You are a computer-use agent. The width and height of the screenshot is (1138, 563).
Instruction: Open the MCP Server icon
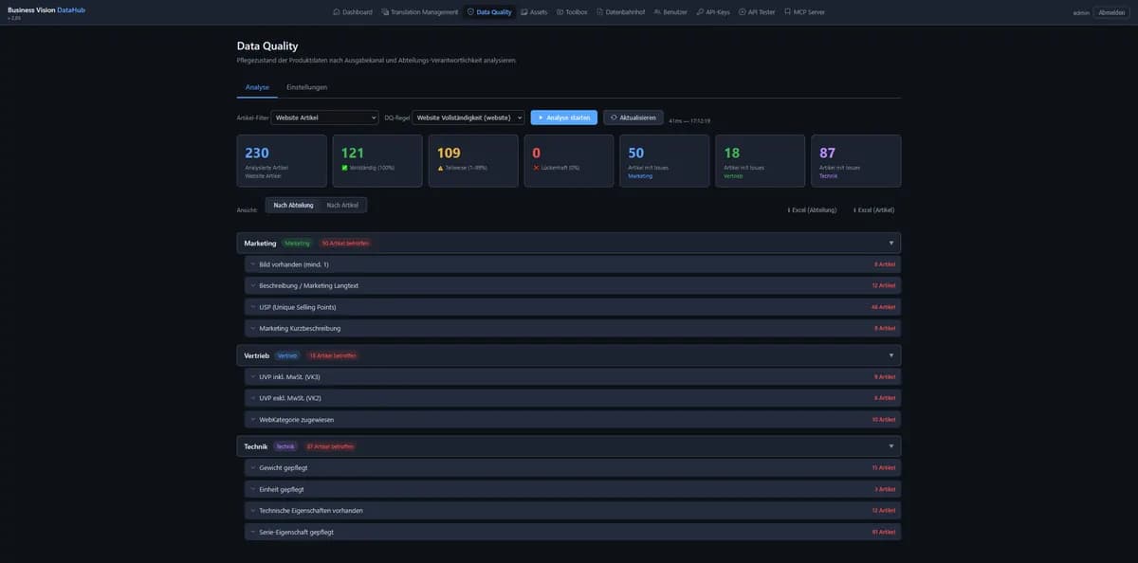coord(786,12)
